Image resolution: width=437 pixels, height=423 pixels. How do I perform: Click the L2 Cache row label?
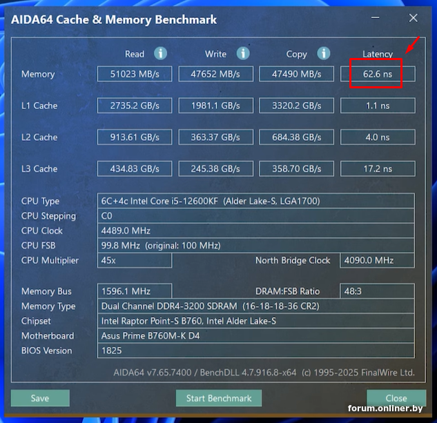pyautogui.click(x=39, y=137)
